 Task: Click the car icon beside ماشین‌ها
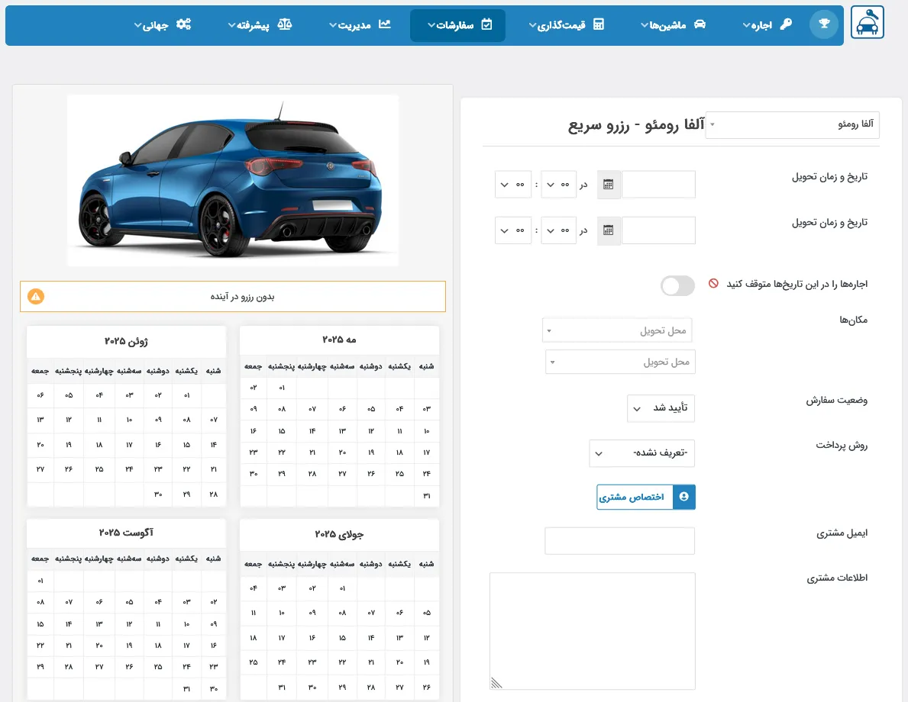[x=700, y=24]
